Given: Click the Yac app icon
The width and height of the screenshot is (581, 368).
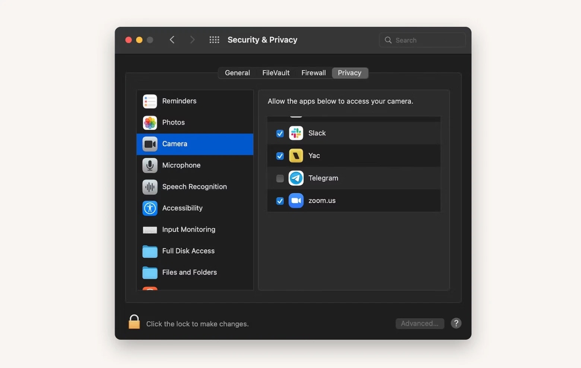Looking at the screenshot, I should (x=296, y=156).
